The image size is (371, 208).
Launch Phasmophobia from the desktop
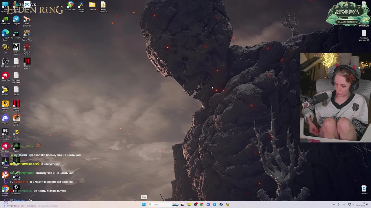(16, 190)
